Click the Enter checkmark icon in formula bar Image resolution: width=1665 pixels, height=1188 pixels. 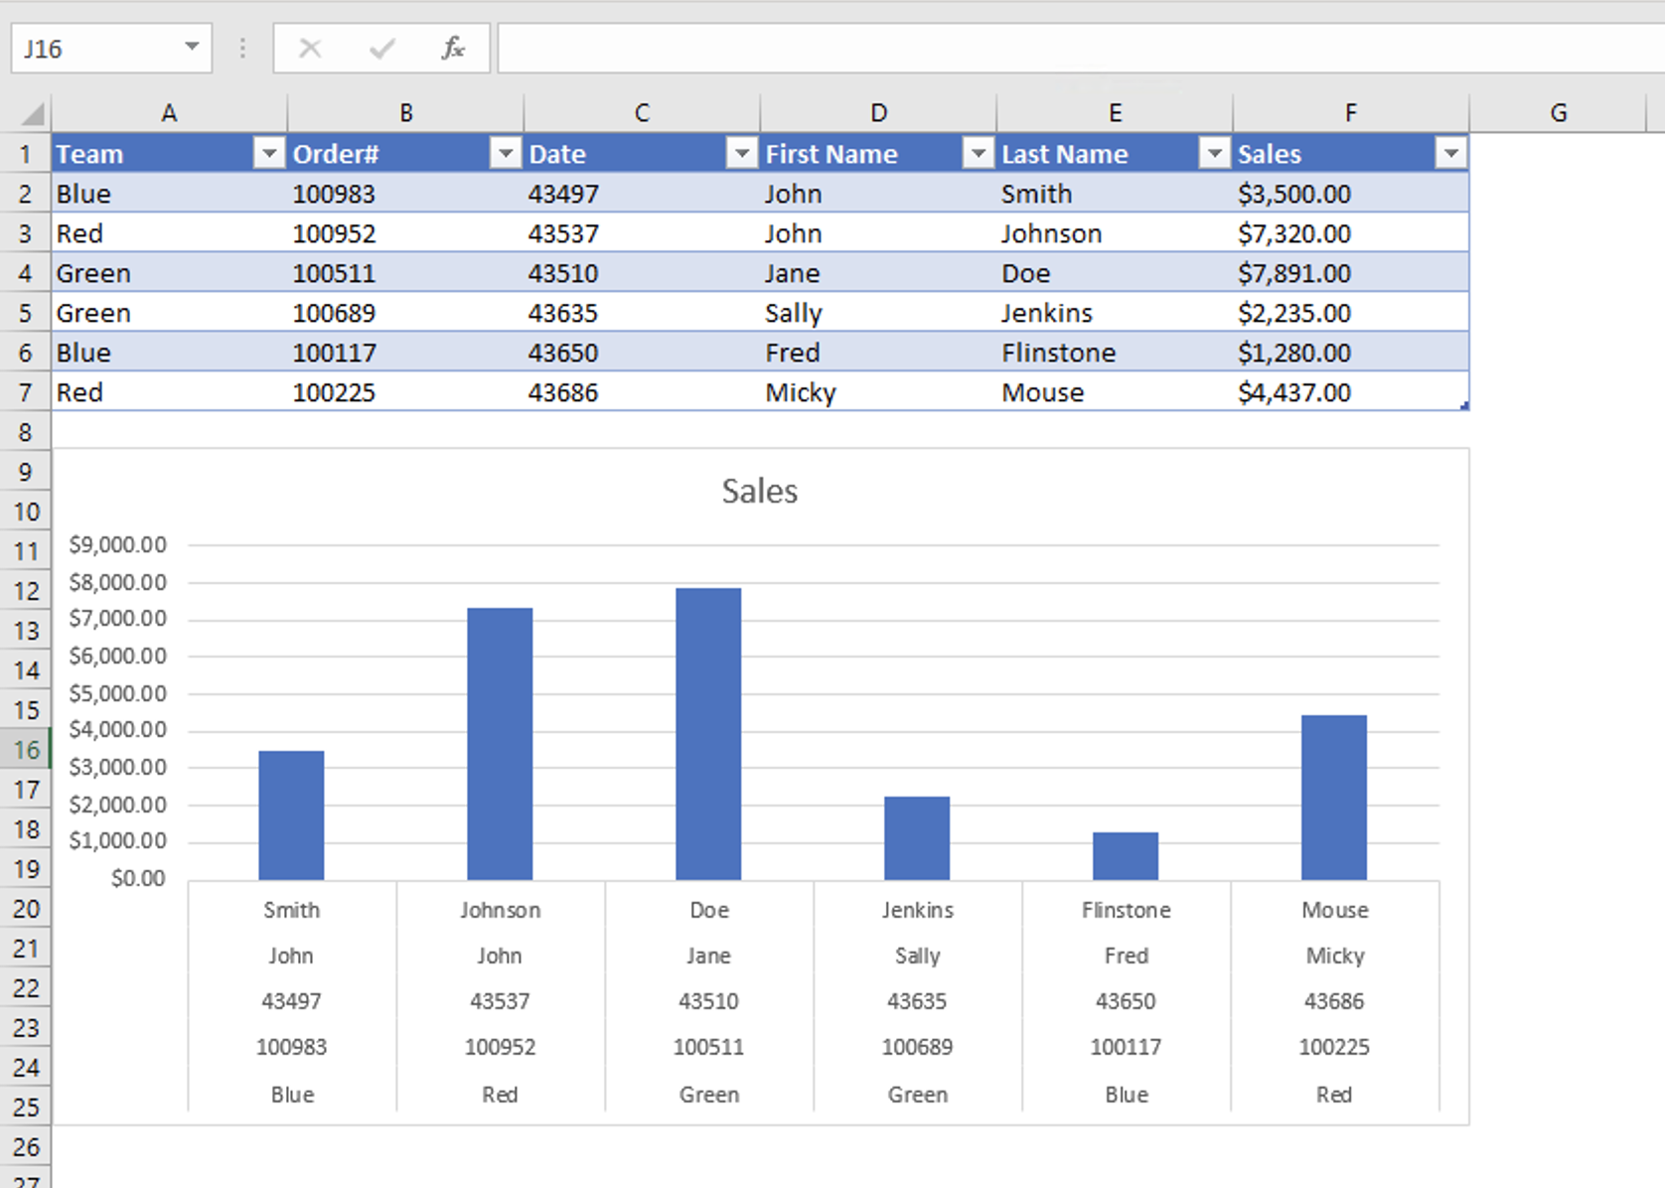(381, 47)
